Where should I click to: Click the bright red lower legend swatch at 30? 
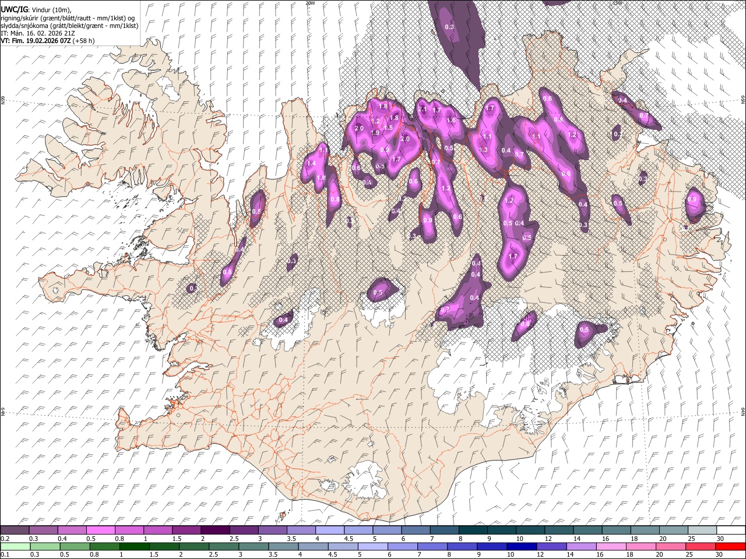pos(730,546)
